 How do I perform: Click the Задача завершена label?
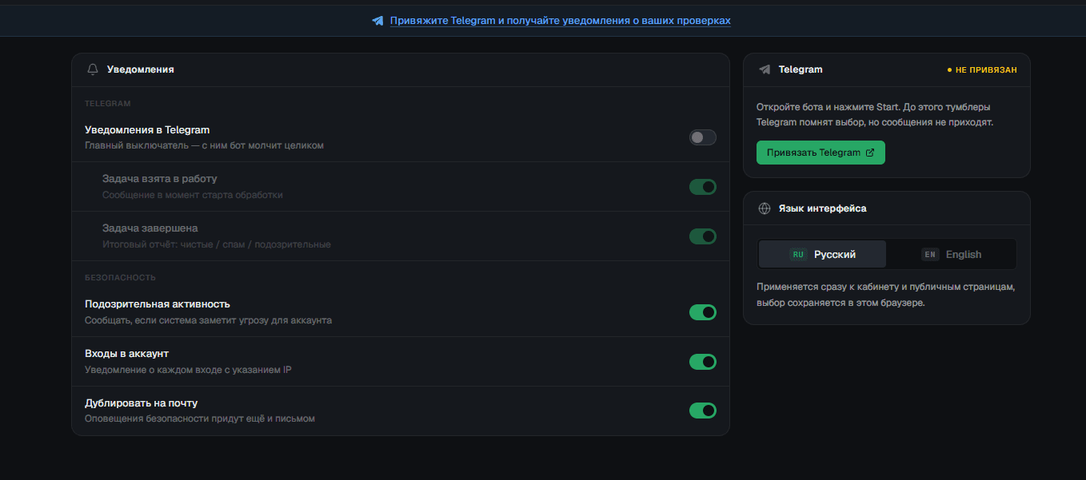tap(150, 228)
